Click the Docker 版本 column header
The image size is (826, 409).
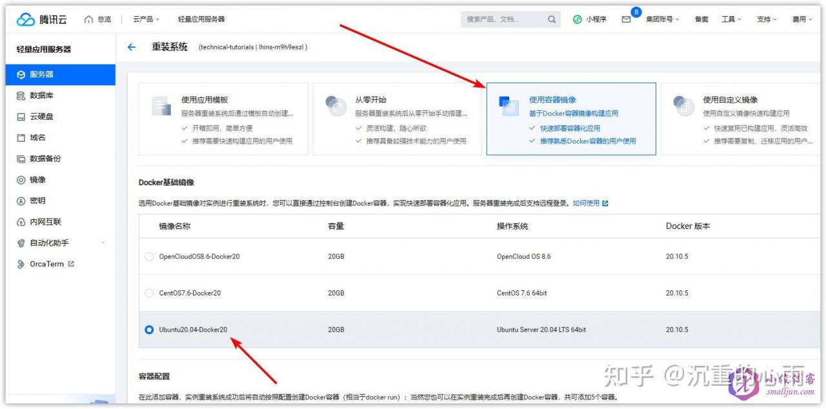pos(688,226)
